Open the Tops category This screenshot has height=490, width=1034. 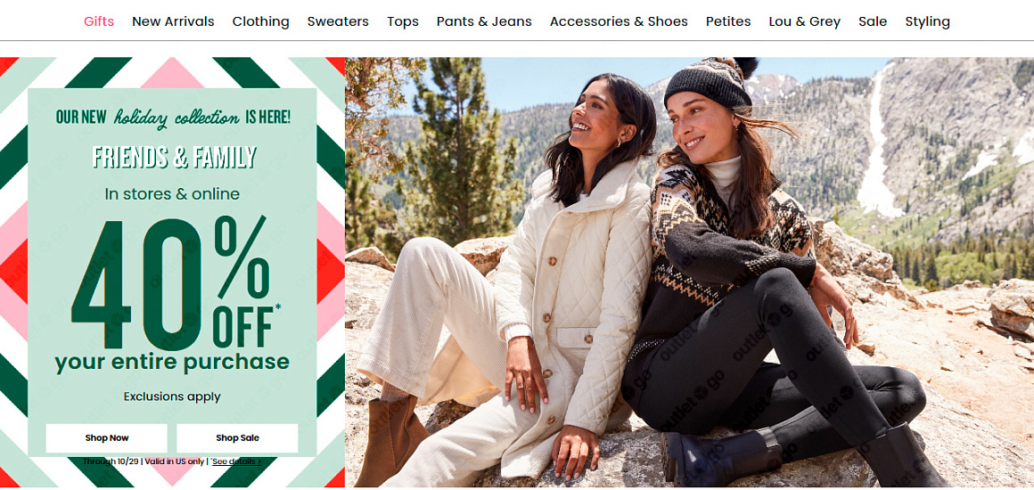click(403, 21)
